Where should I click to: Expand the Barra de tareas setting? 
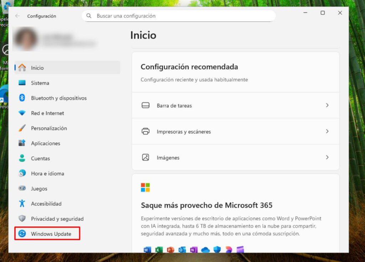tap(327, 105)
